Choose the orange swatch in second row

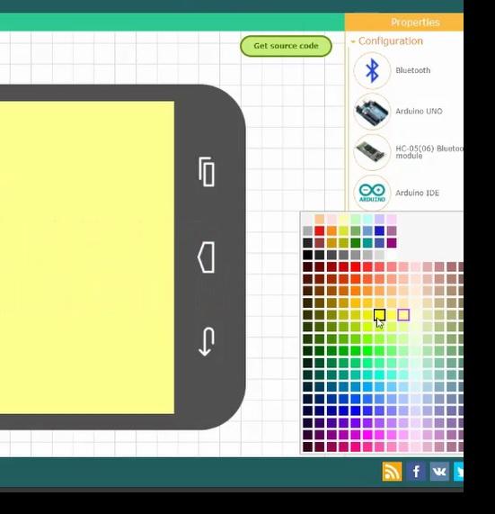[x=331, y=230]
